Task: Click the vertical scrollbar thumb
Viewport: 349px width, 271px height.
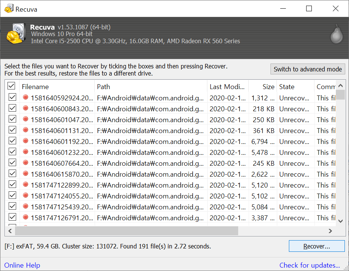Action: [340, 95]
